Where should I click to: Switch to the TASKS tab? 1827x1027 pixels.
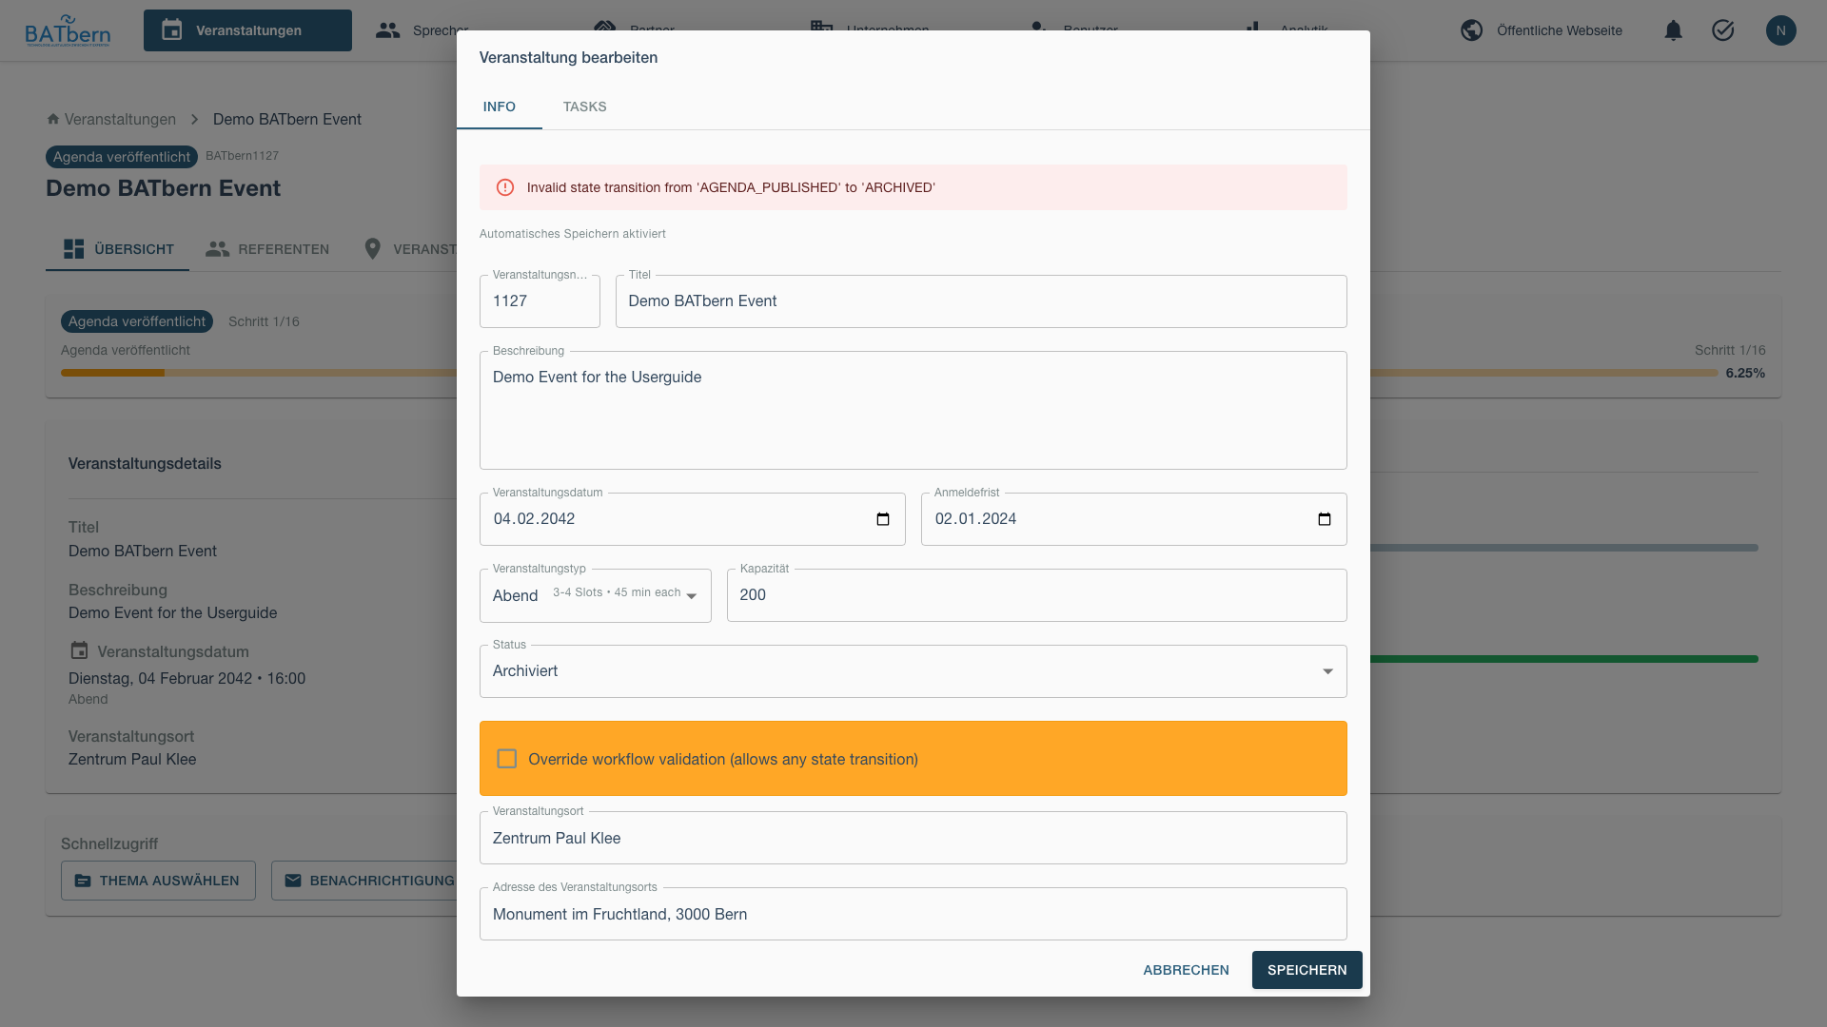(584, 107)
